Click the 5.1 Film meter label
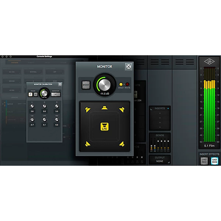221x221 pixels. coord(209,146)
